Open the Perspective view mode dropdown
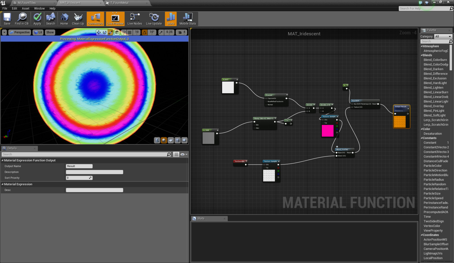 20,32
